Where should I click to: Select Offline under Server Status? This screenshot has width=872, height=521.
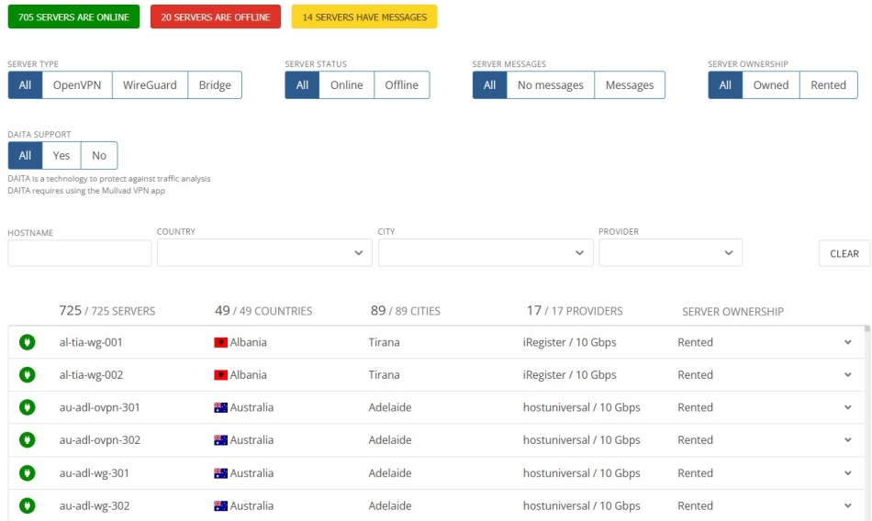[x=401, y=85]
